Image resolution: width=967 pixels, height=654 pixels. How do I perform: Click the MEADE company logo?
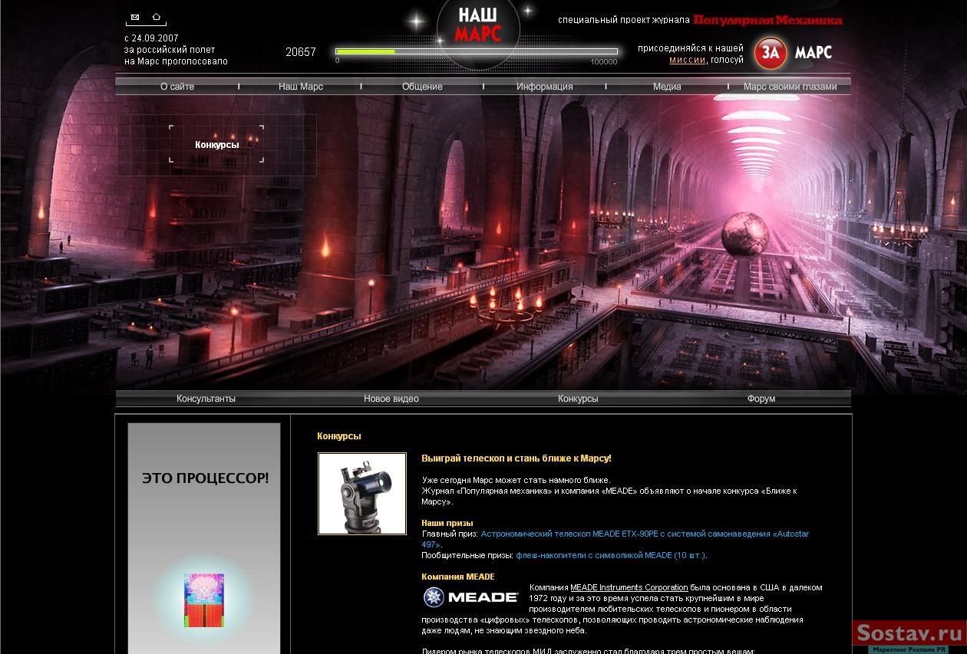(470, 596)
